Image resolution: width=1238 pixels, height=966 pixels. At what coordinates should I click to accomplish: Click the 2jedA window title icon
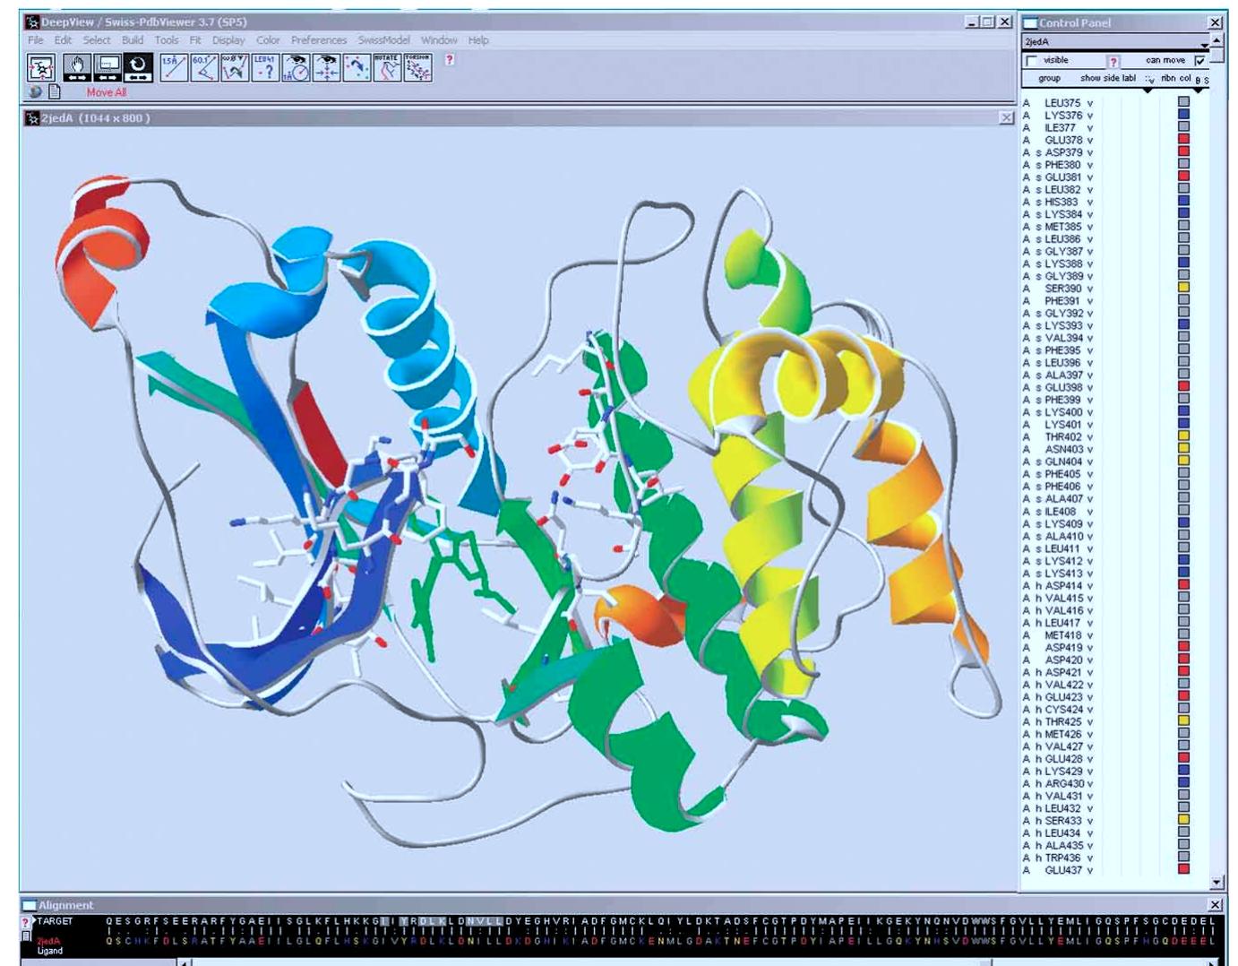coord(32,118)
